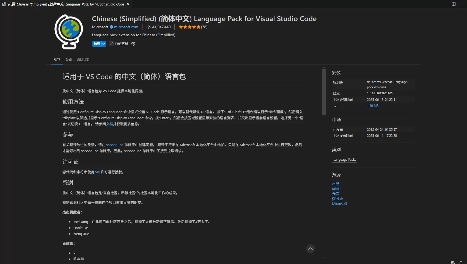Viewport: 467px width, 264px height.
Task: Expand the dropdown arrow beside 卸载
Action: coord(104,44)
